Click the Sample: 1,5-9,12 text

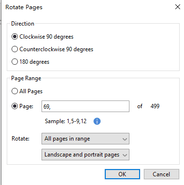pyautogui.click(x=66, y=121)
